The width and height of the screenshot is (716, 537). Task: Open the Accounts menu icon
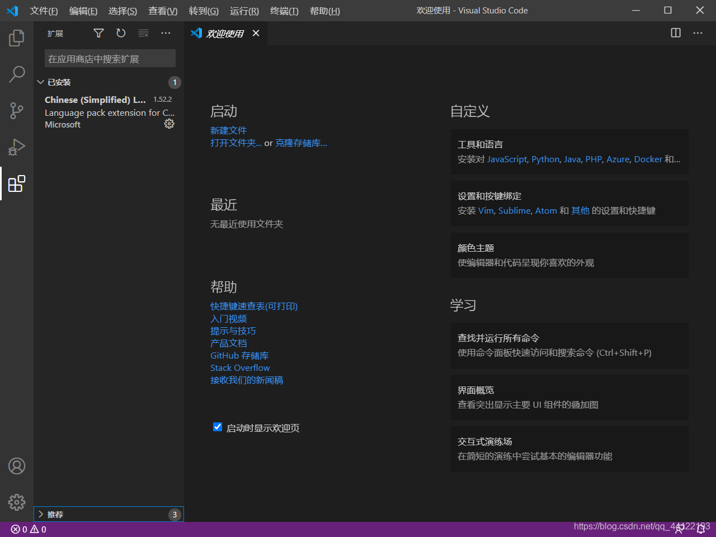coord(17,466)
